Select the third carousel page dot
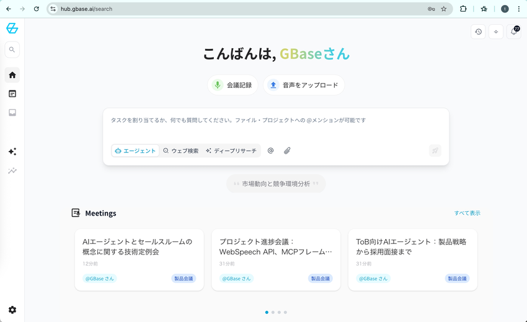 [x=279, y=312]
